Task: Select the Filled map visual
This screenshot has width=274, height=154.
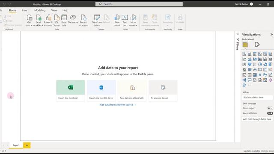Action: point(250,70)
